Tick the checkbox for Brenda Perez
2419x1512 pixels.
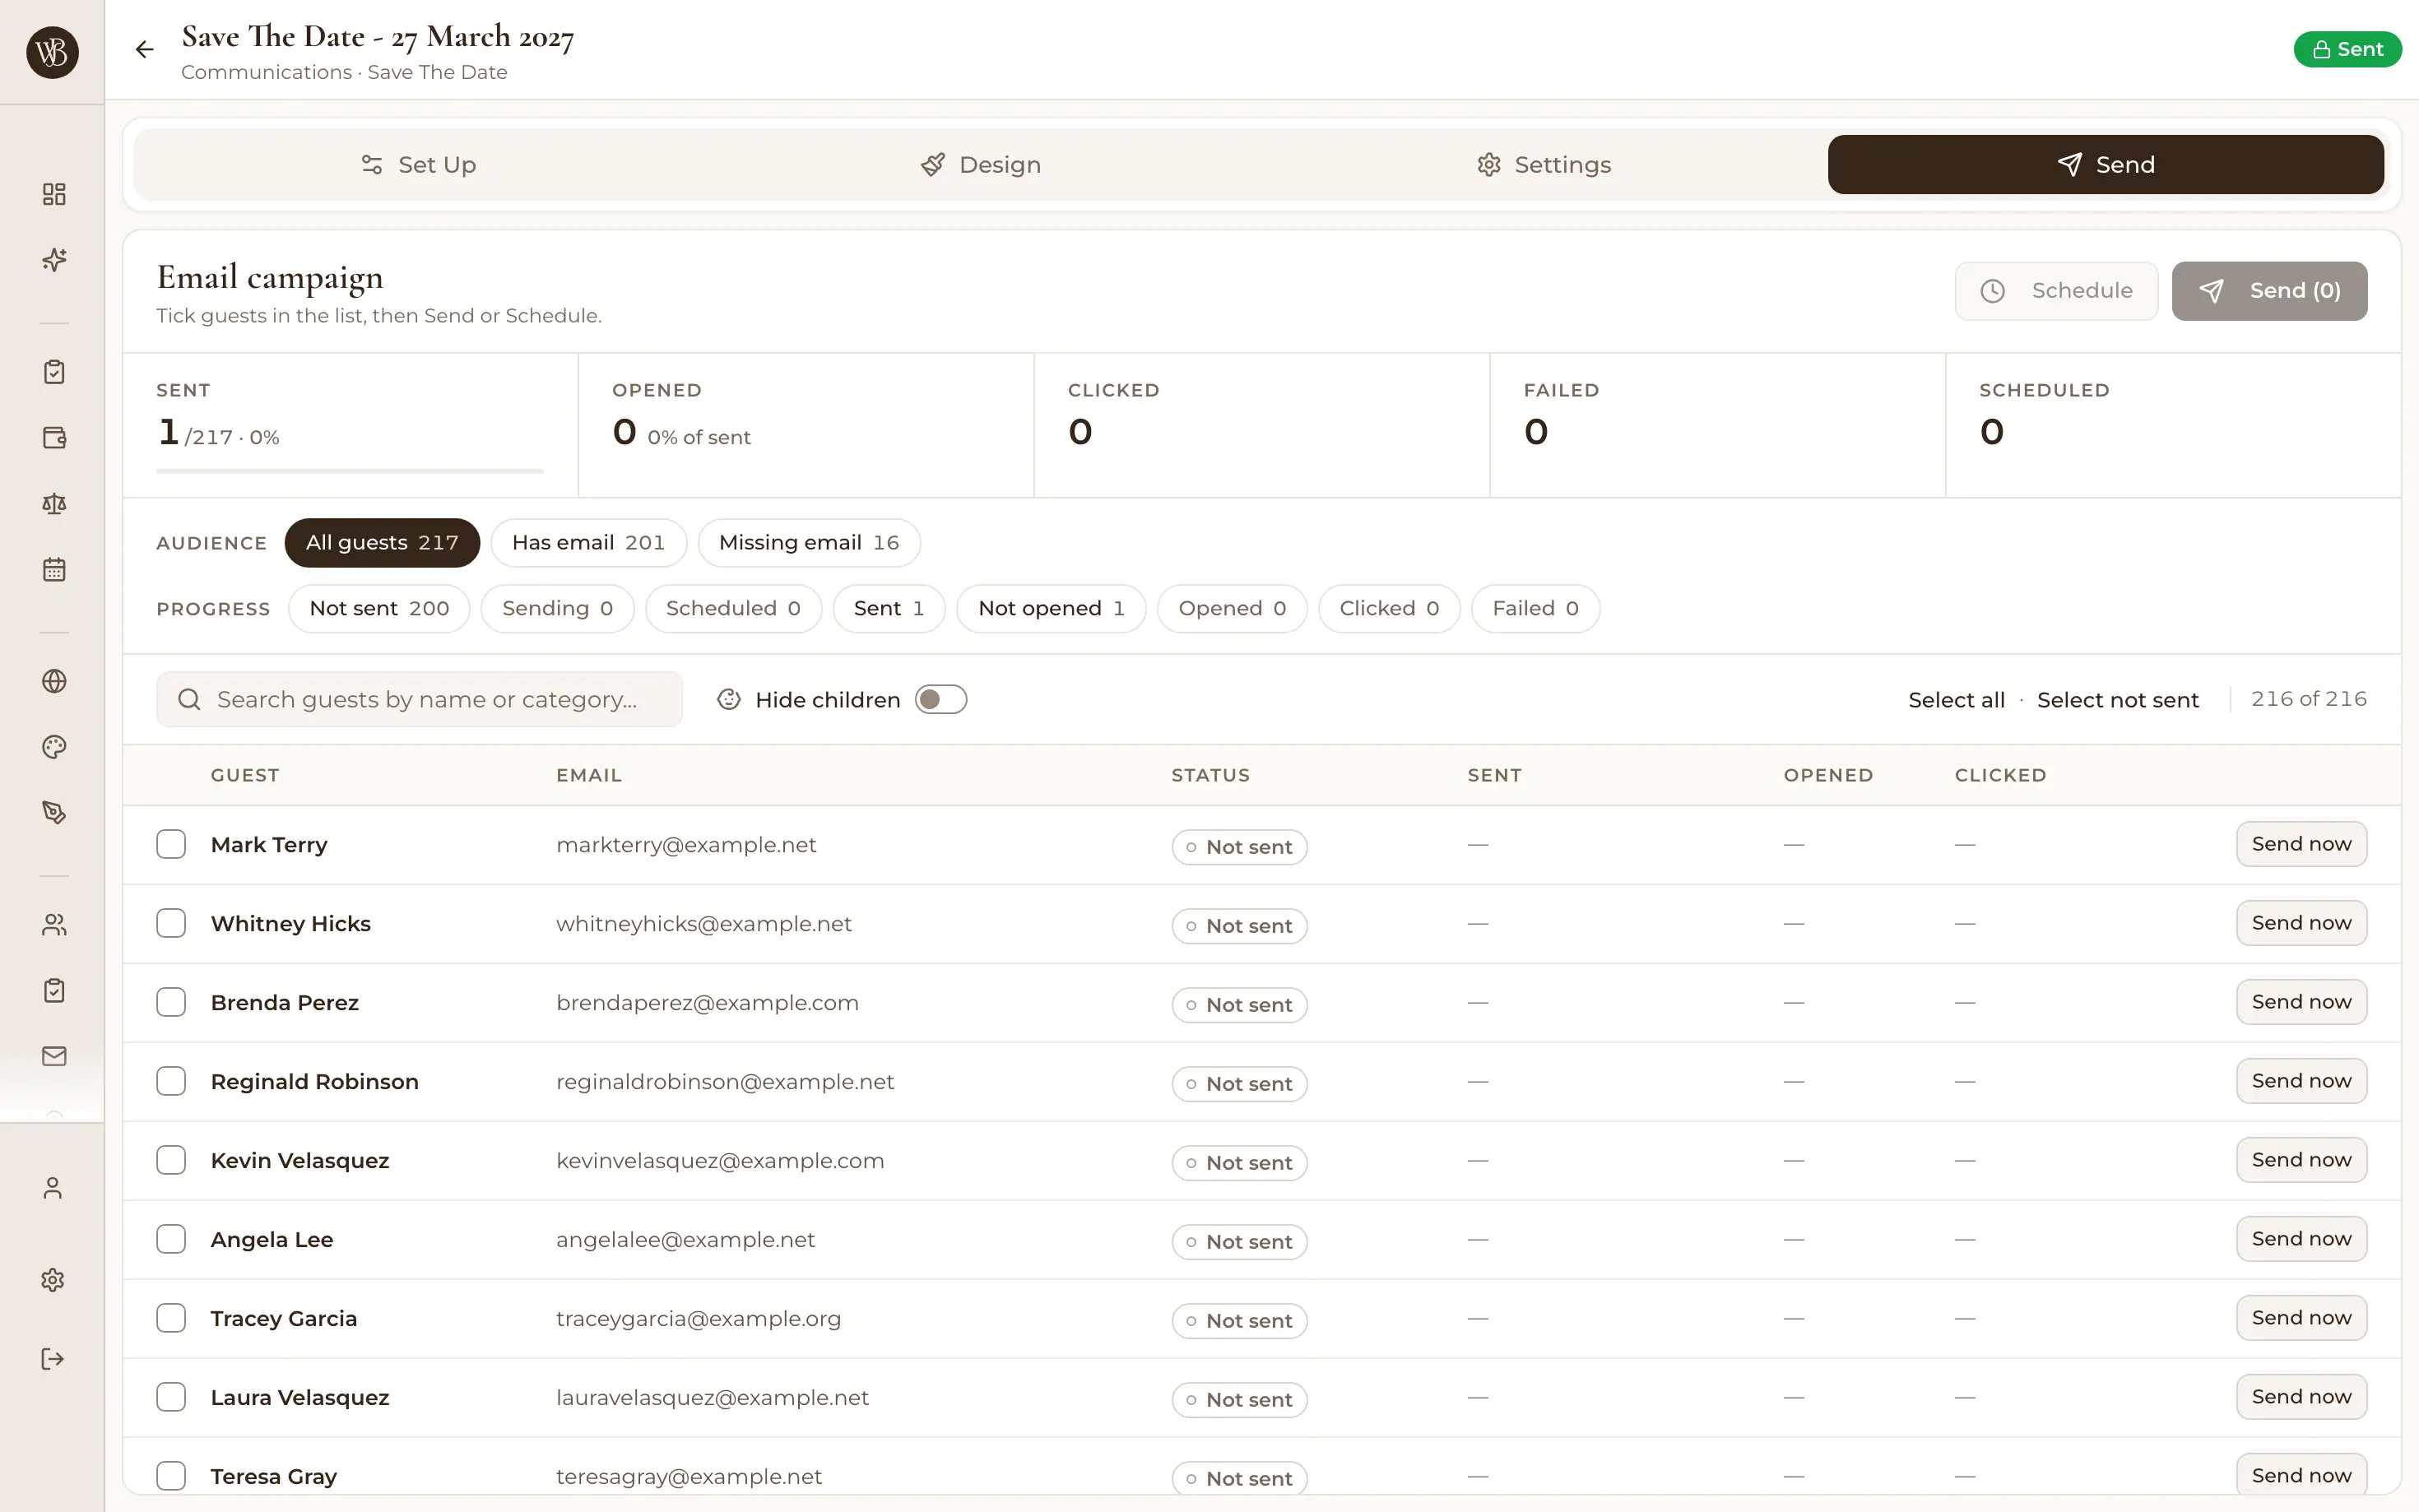click(x=171, y=1002)
